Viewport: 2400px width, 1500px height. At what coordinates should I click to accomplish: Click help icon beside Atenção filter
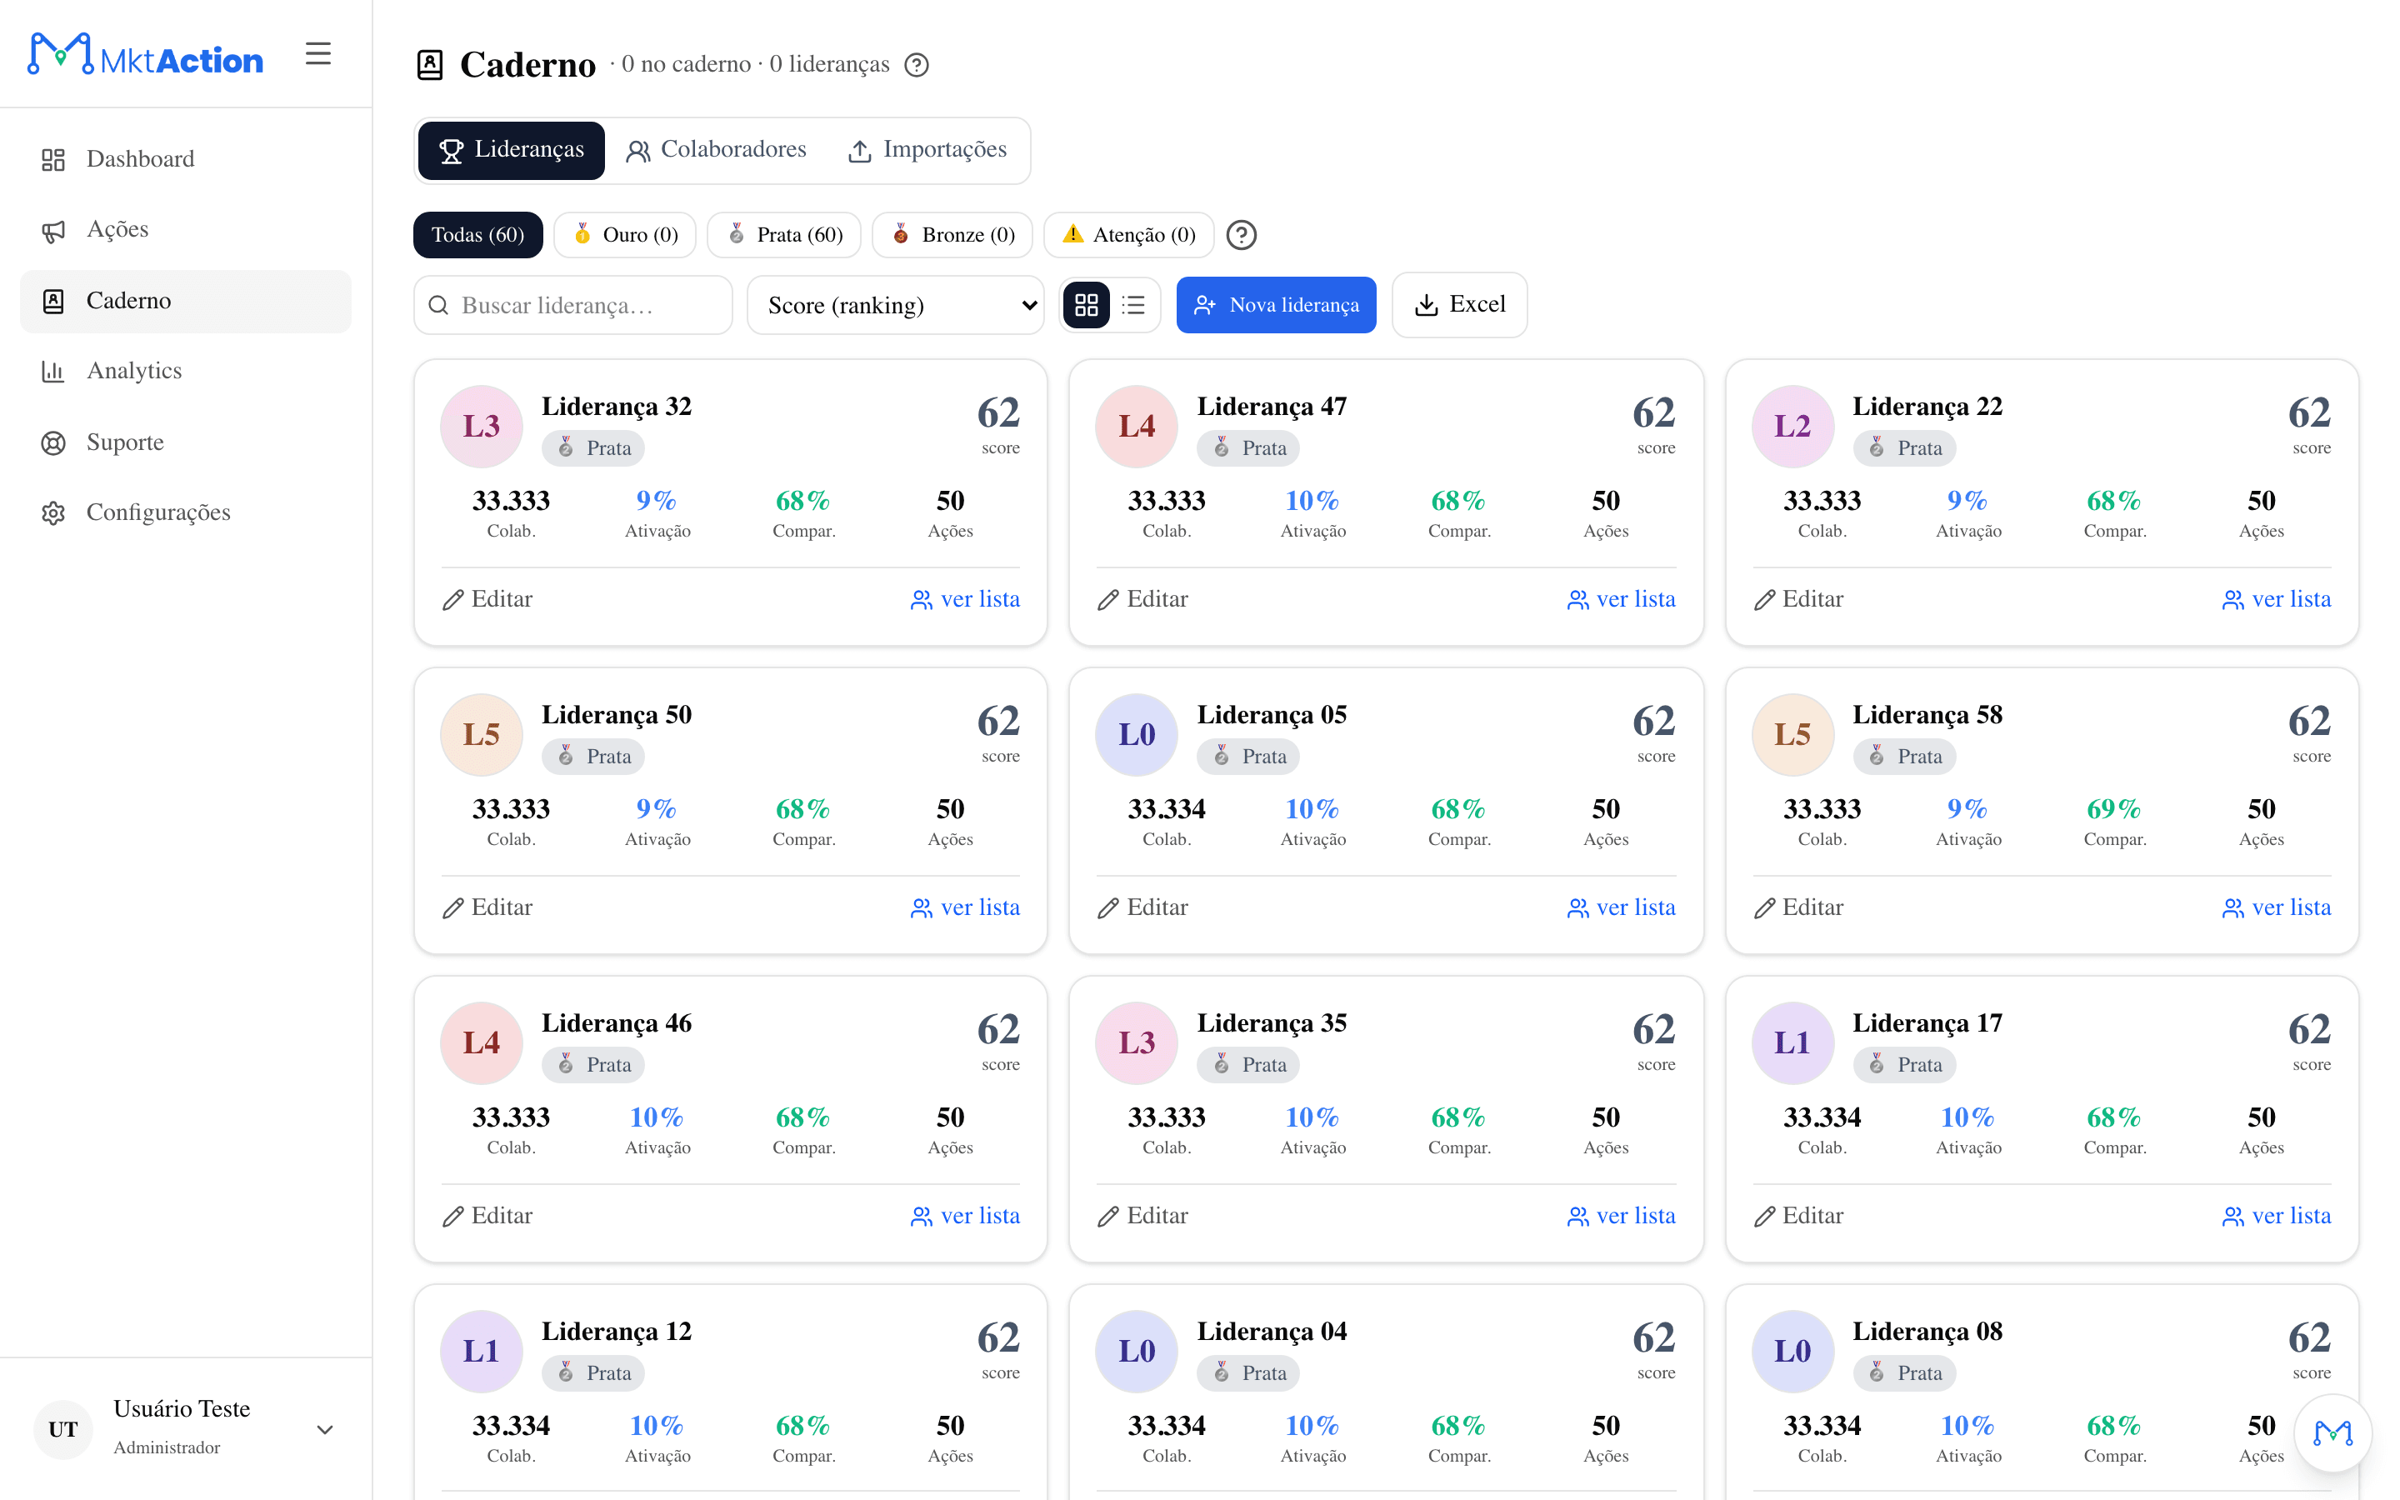[1242, 235]
